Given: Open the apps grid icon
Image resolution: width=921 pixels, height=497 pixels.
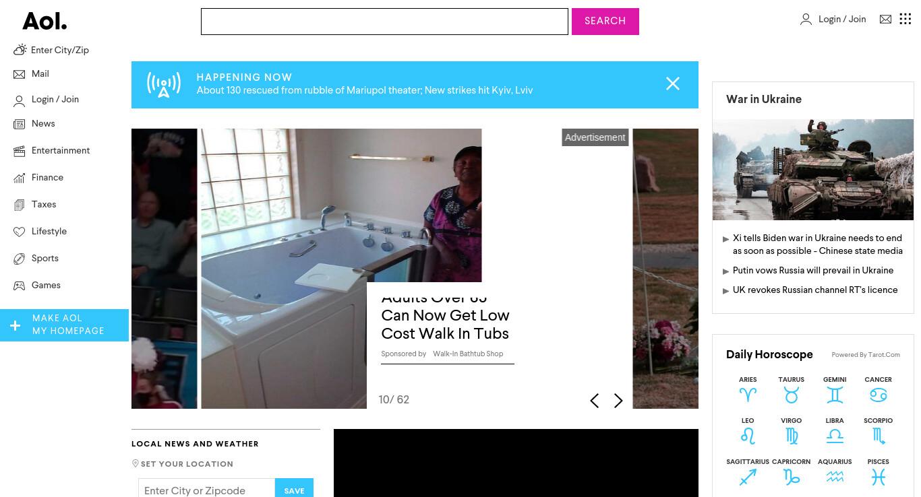Looking at the screenshot, I should pyautogui.click(x=905, y=20).
